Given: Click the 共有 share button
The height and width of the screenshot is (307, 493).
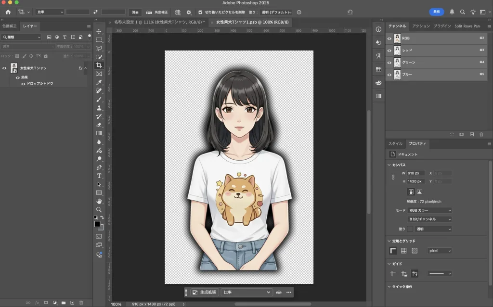Looking at the screenshot, I should [436, 12].
